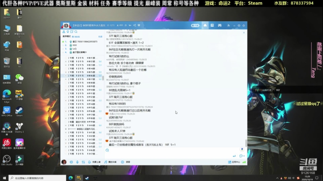
Task: Click the 播放伴奏 music button
Action: point(110,162)
